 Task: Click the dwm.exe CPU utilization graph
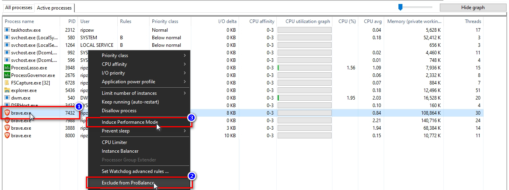point(304,98)
